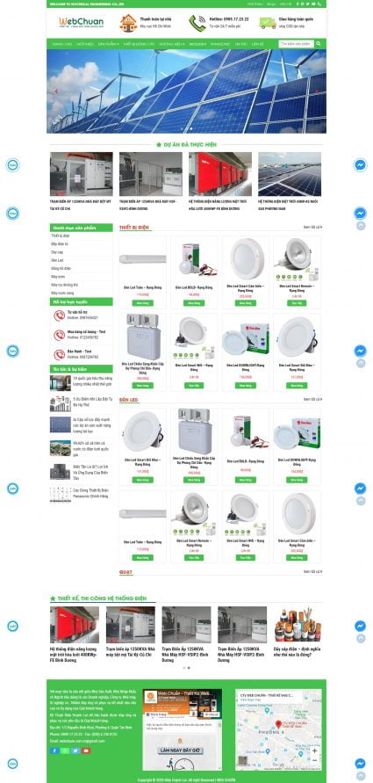
Task: Open the footer Facebook icon
Action: click(54, 750)
